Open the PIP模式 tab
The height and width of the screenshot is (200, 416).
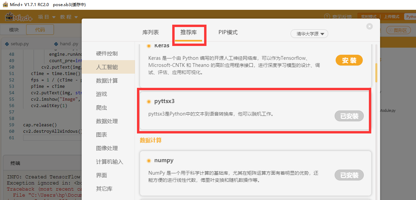click(228, 32)
